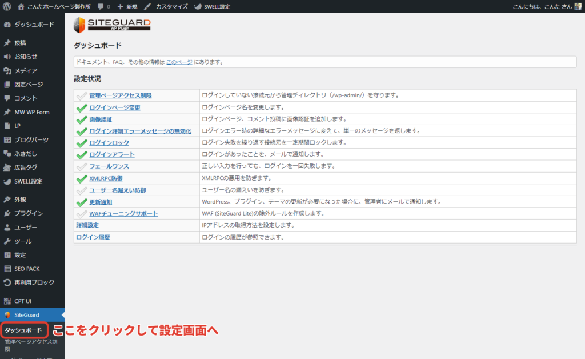The image size is (585, 359).
Task: Click the sliders icon next to 設定
Action: [7, 255]
